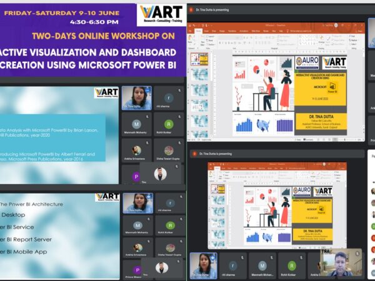The image size is (375, 281).
Task: Open Design tab in larger shared PowerPoint
Action: pyautogui.click(x=222, y=31)
